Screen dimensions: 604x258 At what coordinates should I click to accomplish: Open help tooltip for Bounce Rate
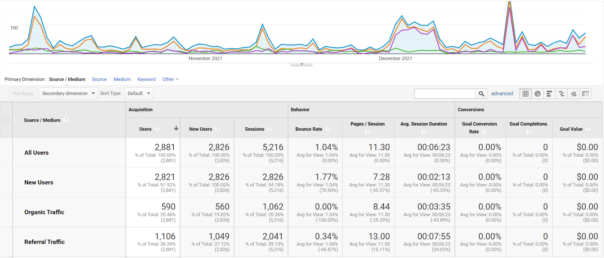[328, 129]
